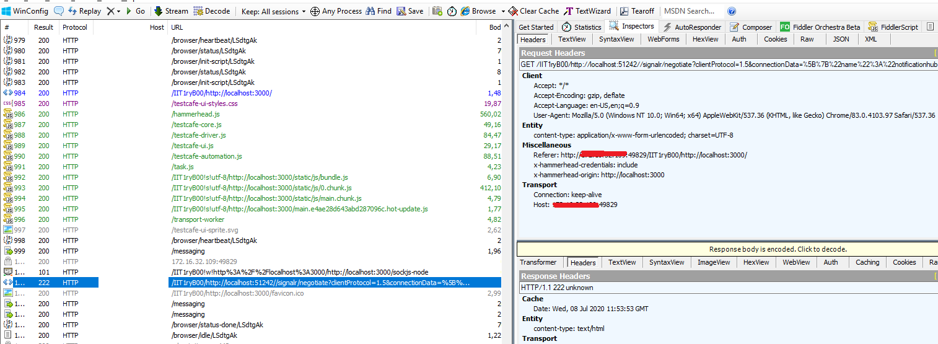Sort sessions by Protocol column header
Screen dimensions: 938x344
click(76, 27)
